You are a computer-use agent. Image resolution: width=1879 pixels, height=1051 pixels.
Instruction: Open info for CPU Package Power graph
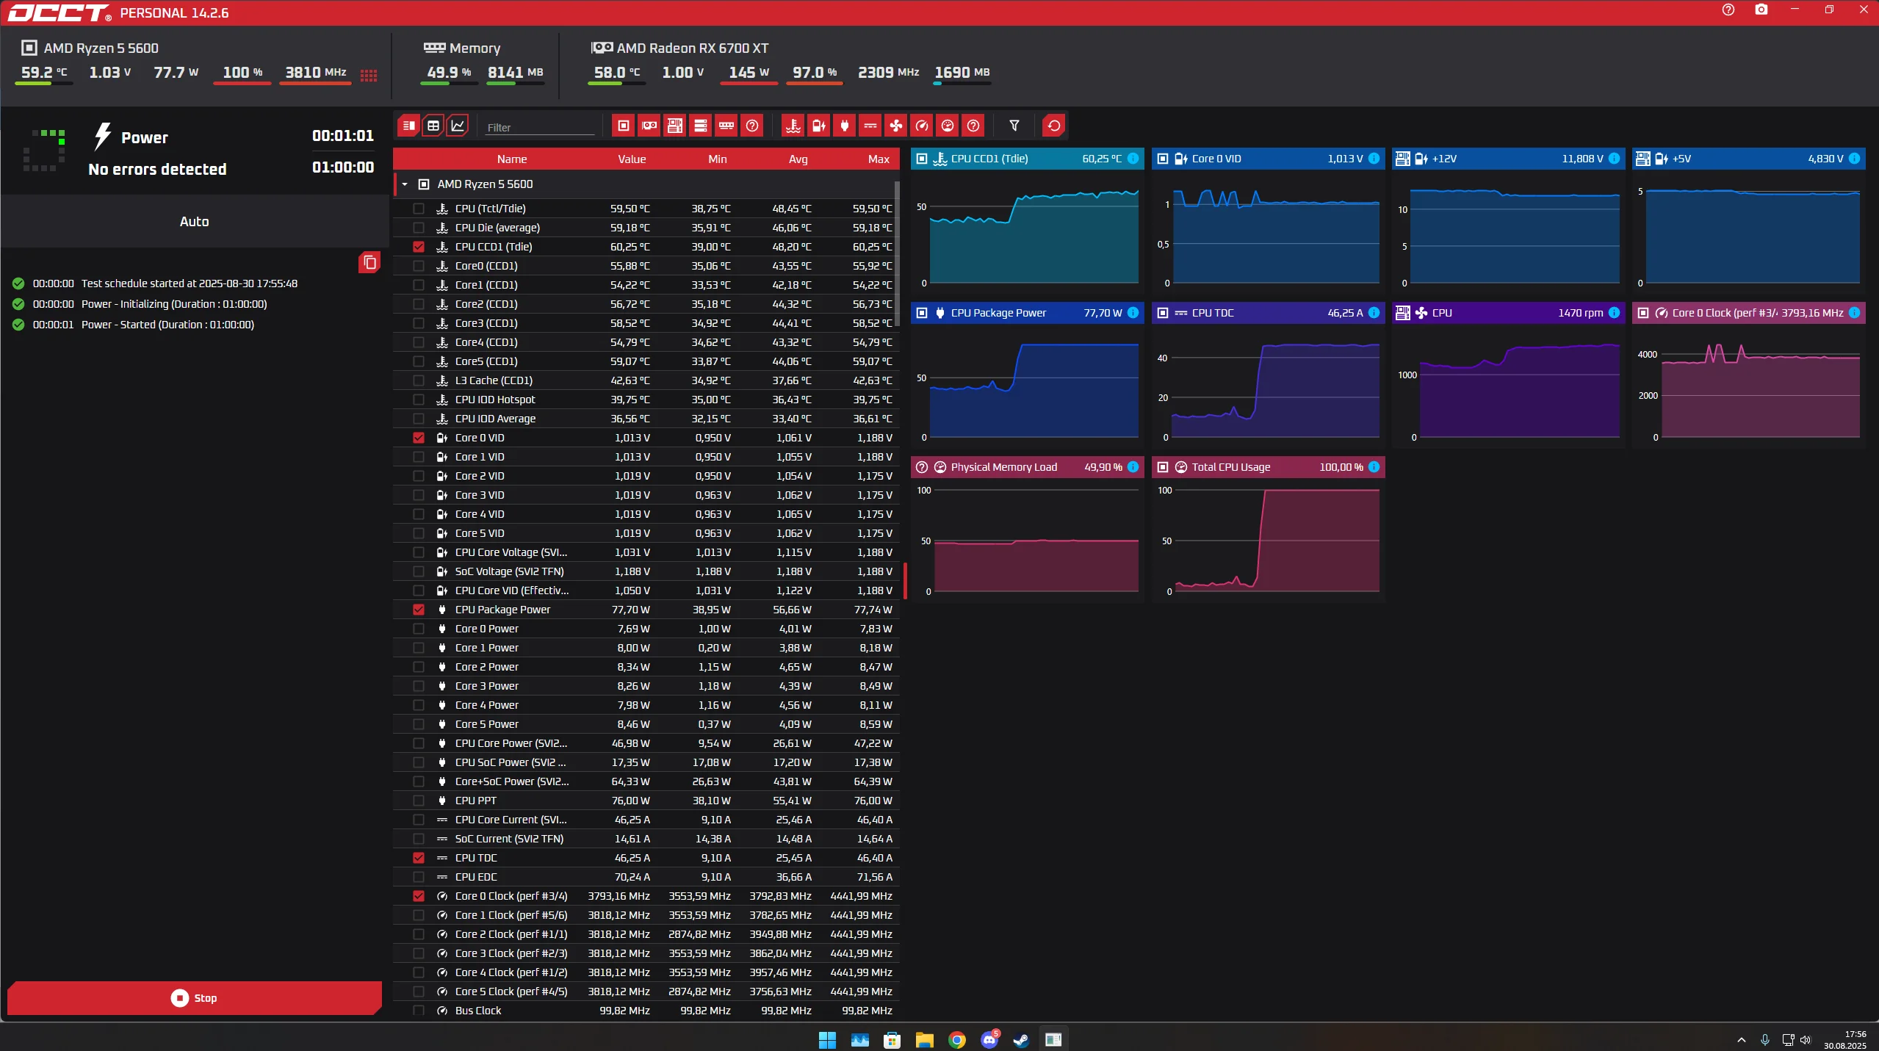click(1133, 313)
